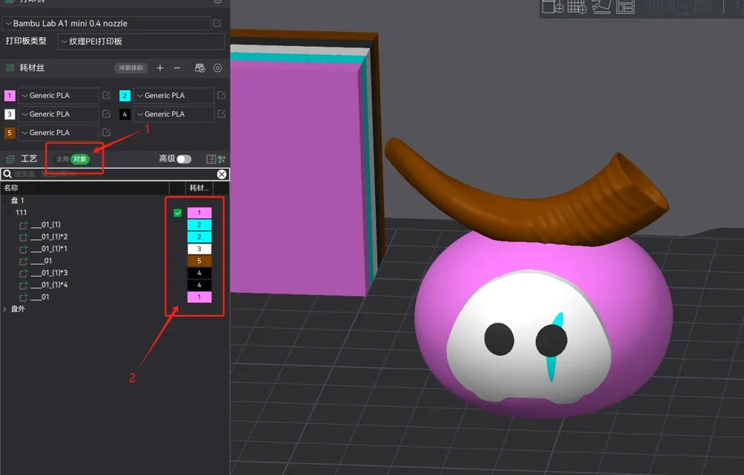The height and width of the screenshot is (475, 744).
Task: Edit the Bambu Lab A1 mini printer preset
Action: (217, 23)
